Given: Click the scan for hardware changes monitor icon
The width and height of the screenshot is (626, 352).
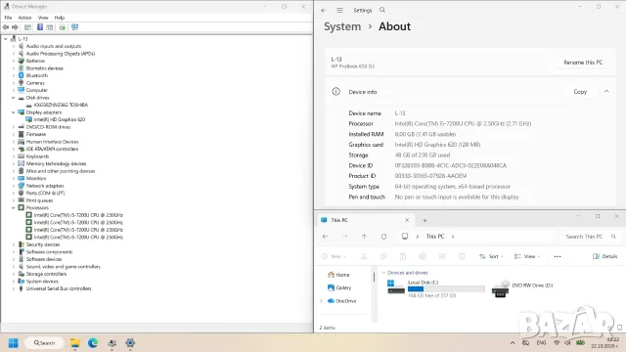Looking at the screenshot, I should pyautogui.click(x=74, y=27).
